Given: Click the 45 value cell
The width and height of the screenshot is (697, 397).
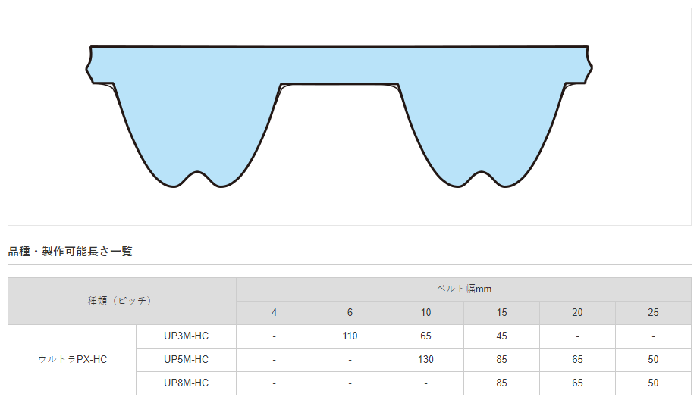Looking at the screenshot, I should [x=501, y=336].
